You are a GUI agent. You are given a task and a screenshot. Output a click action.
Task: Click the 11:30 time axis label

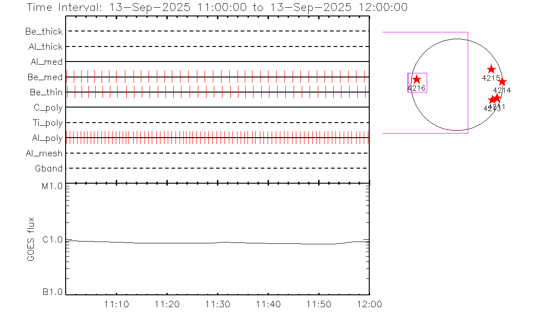point(218,304)
